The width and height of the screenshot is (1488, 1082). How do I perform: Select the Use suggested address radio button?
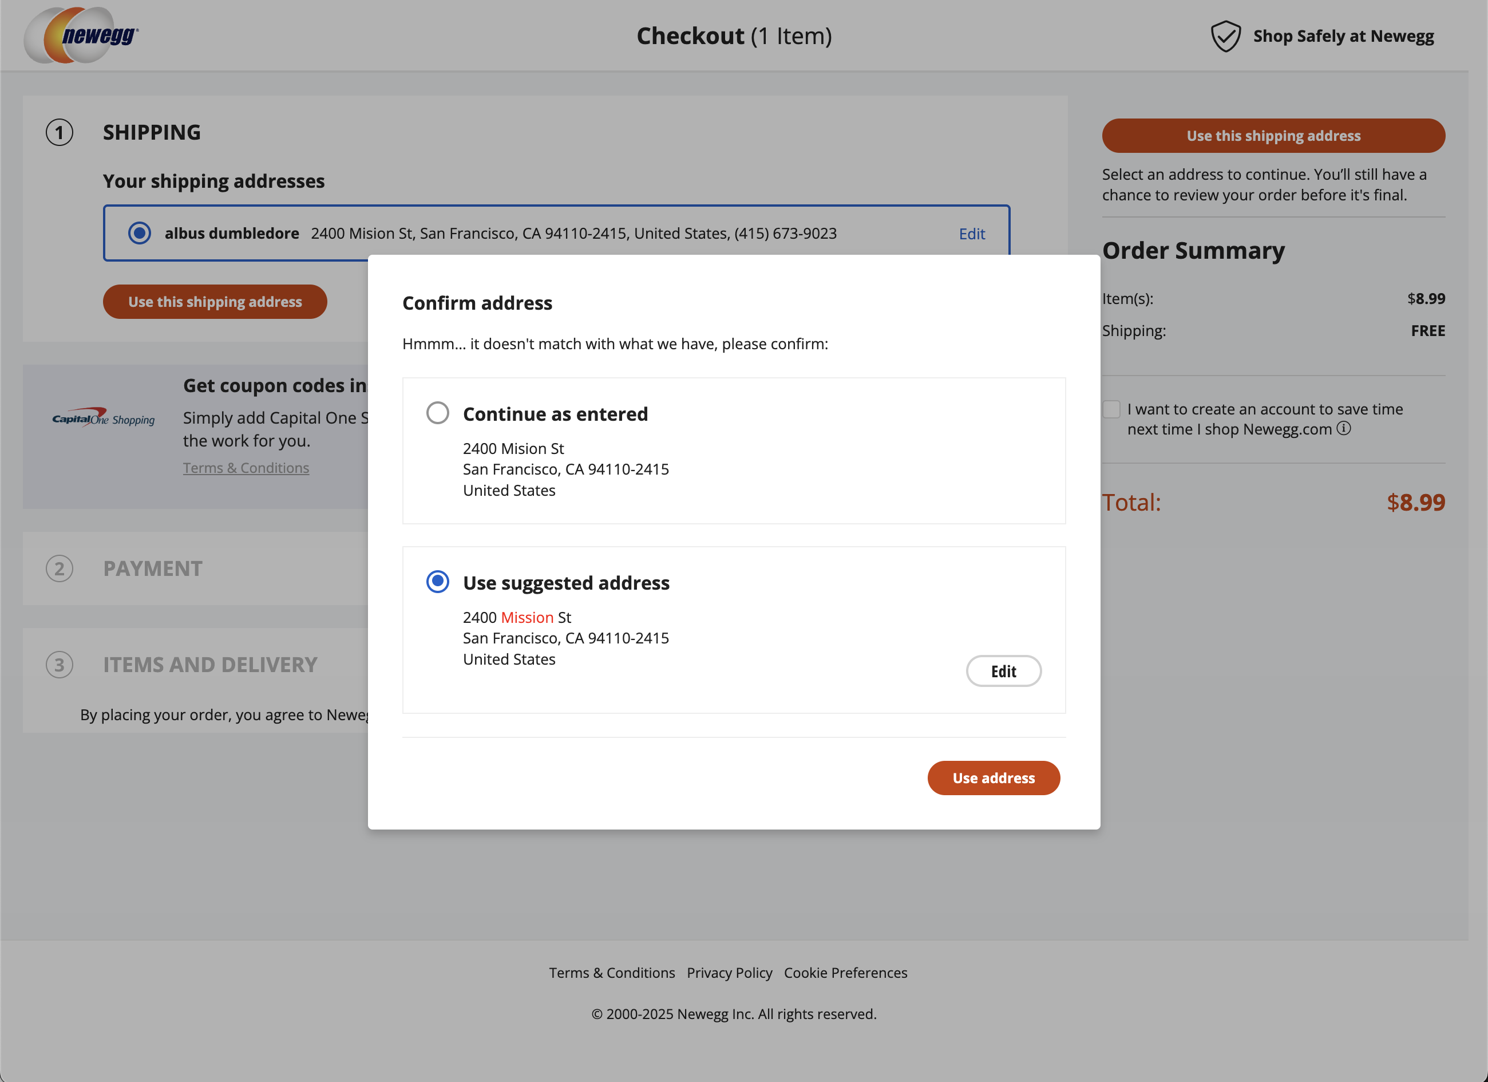point(438,582)
